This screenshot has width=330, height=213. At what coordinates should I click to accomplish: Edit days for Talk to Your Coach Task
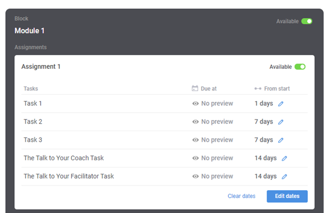point(285,158)
